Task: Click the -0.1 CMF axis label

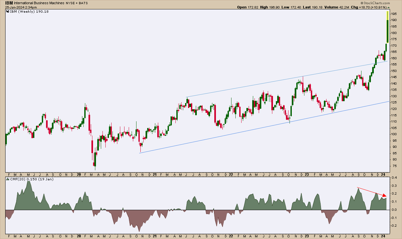Action: [394, 218]
